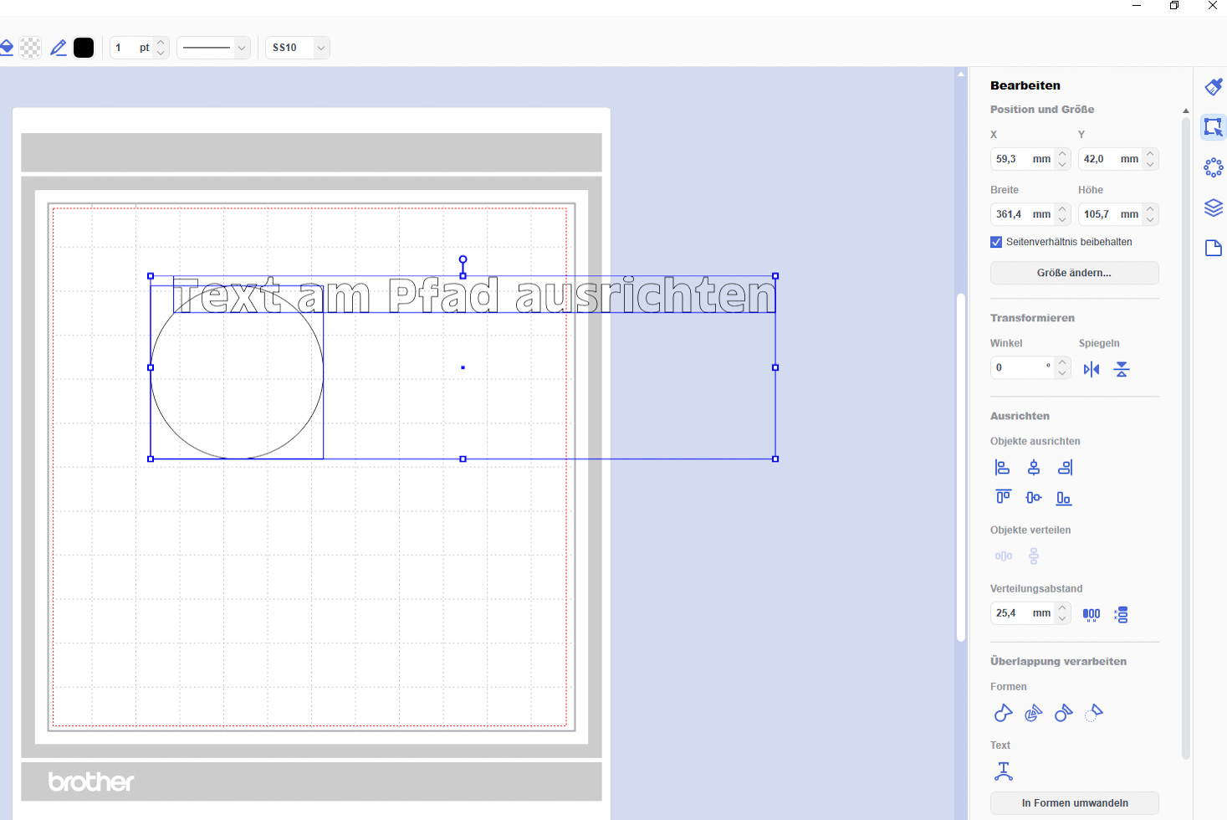Click the text on path icon
The width and height of the screenshot is (1227, 820).
click(1003, 771)
